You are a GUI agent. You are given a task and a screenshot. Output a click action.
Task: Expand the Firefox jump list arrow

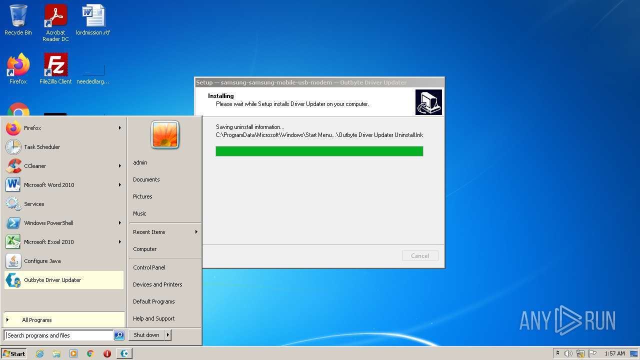point(120,128)
